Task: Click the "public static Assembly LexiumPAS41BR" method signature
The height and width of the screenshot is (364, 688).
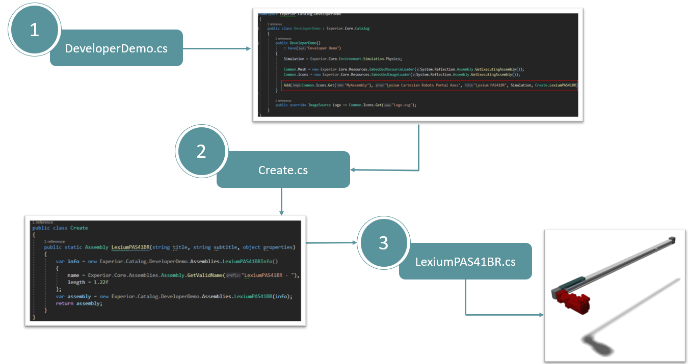Action: pos(170,247)
